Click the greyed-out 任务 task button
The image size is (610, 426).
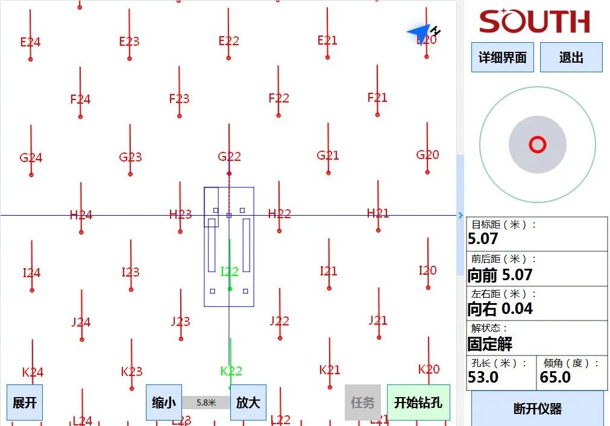point(362,403)
